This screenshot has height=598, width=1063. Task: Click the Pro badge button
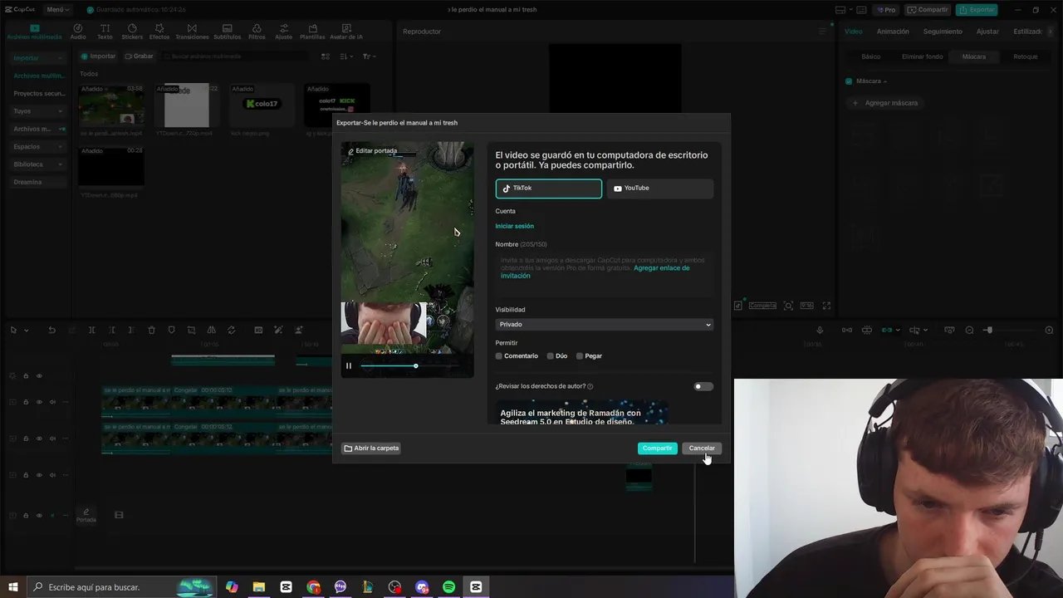click(886, 10)
